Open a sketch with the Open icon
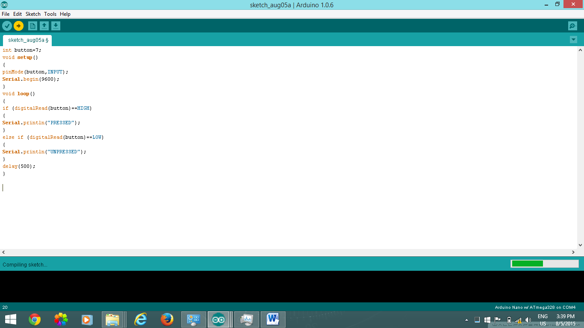The width and height of the screenshot is (584, 328). (x=44, y=26)
